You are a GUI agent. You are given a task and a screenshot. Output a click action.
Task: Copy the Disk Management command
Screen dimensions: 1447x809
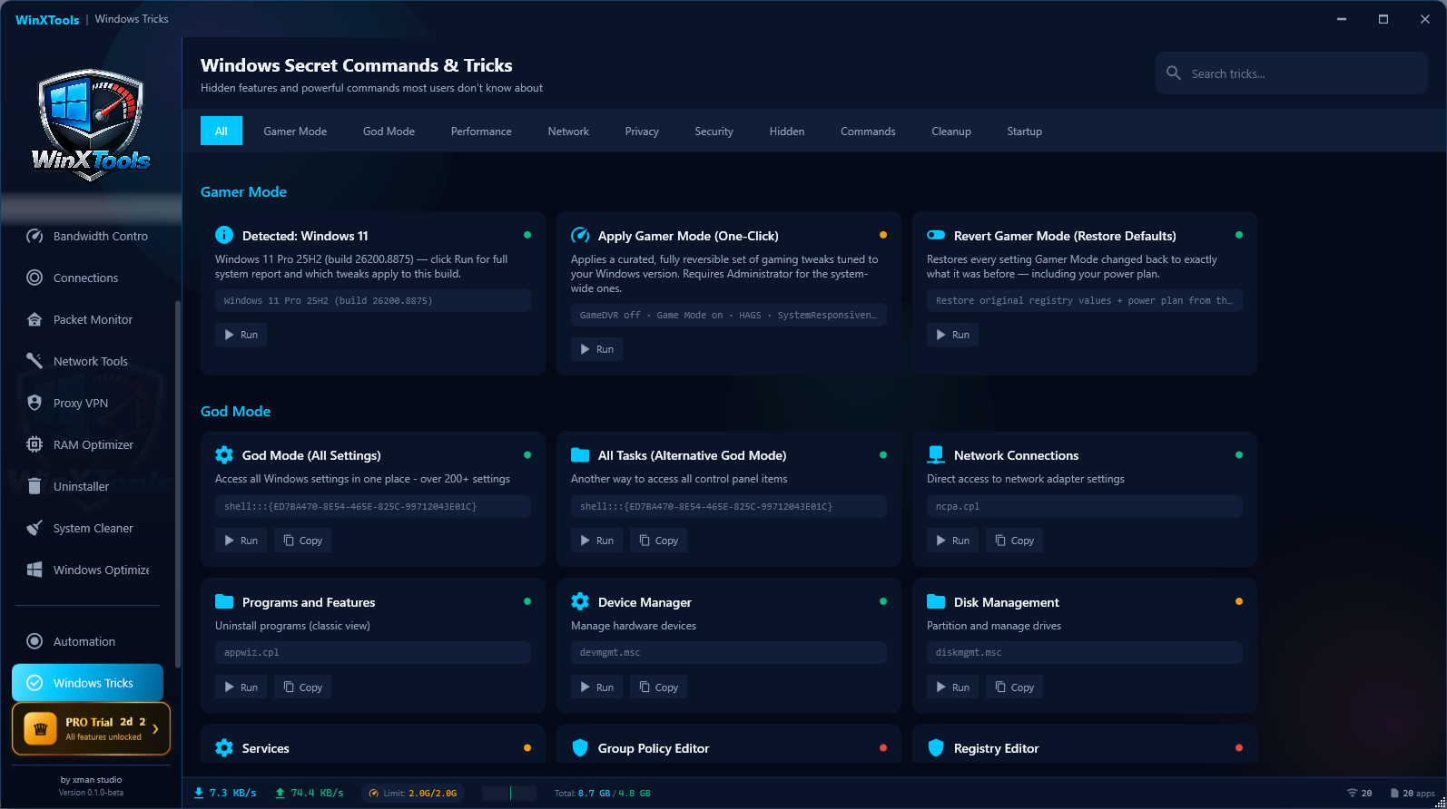1015,687
